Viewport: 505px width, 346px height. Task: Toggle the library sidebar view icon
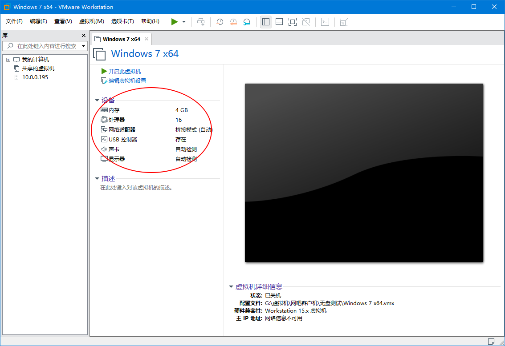click(x=266, y=22)
